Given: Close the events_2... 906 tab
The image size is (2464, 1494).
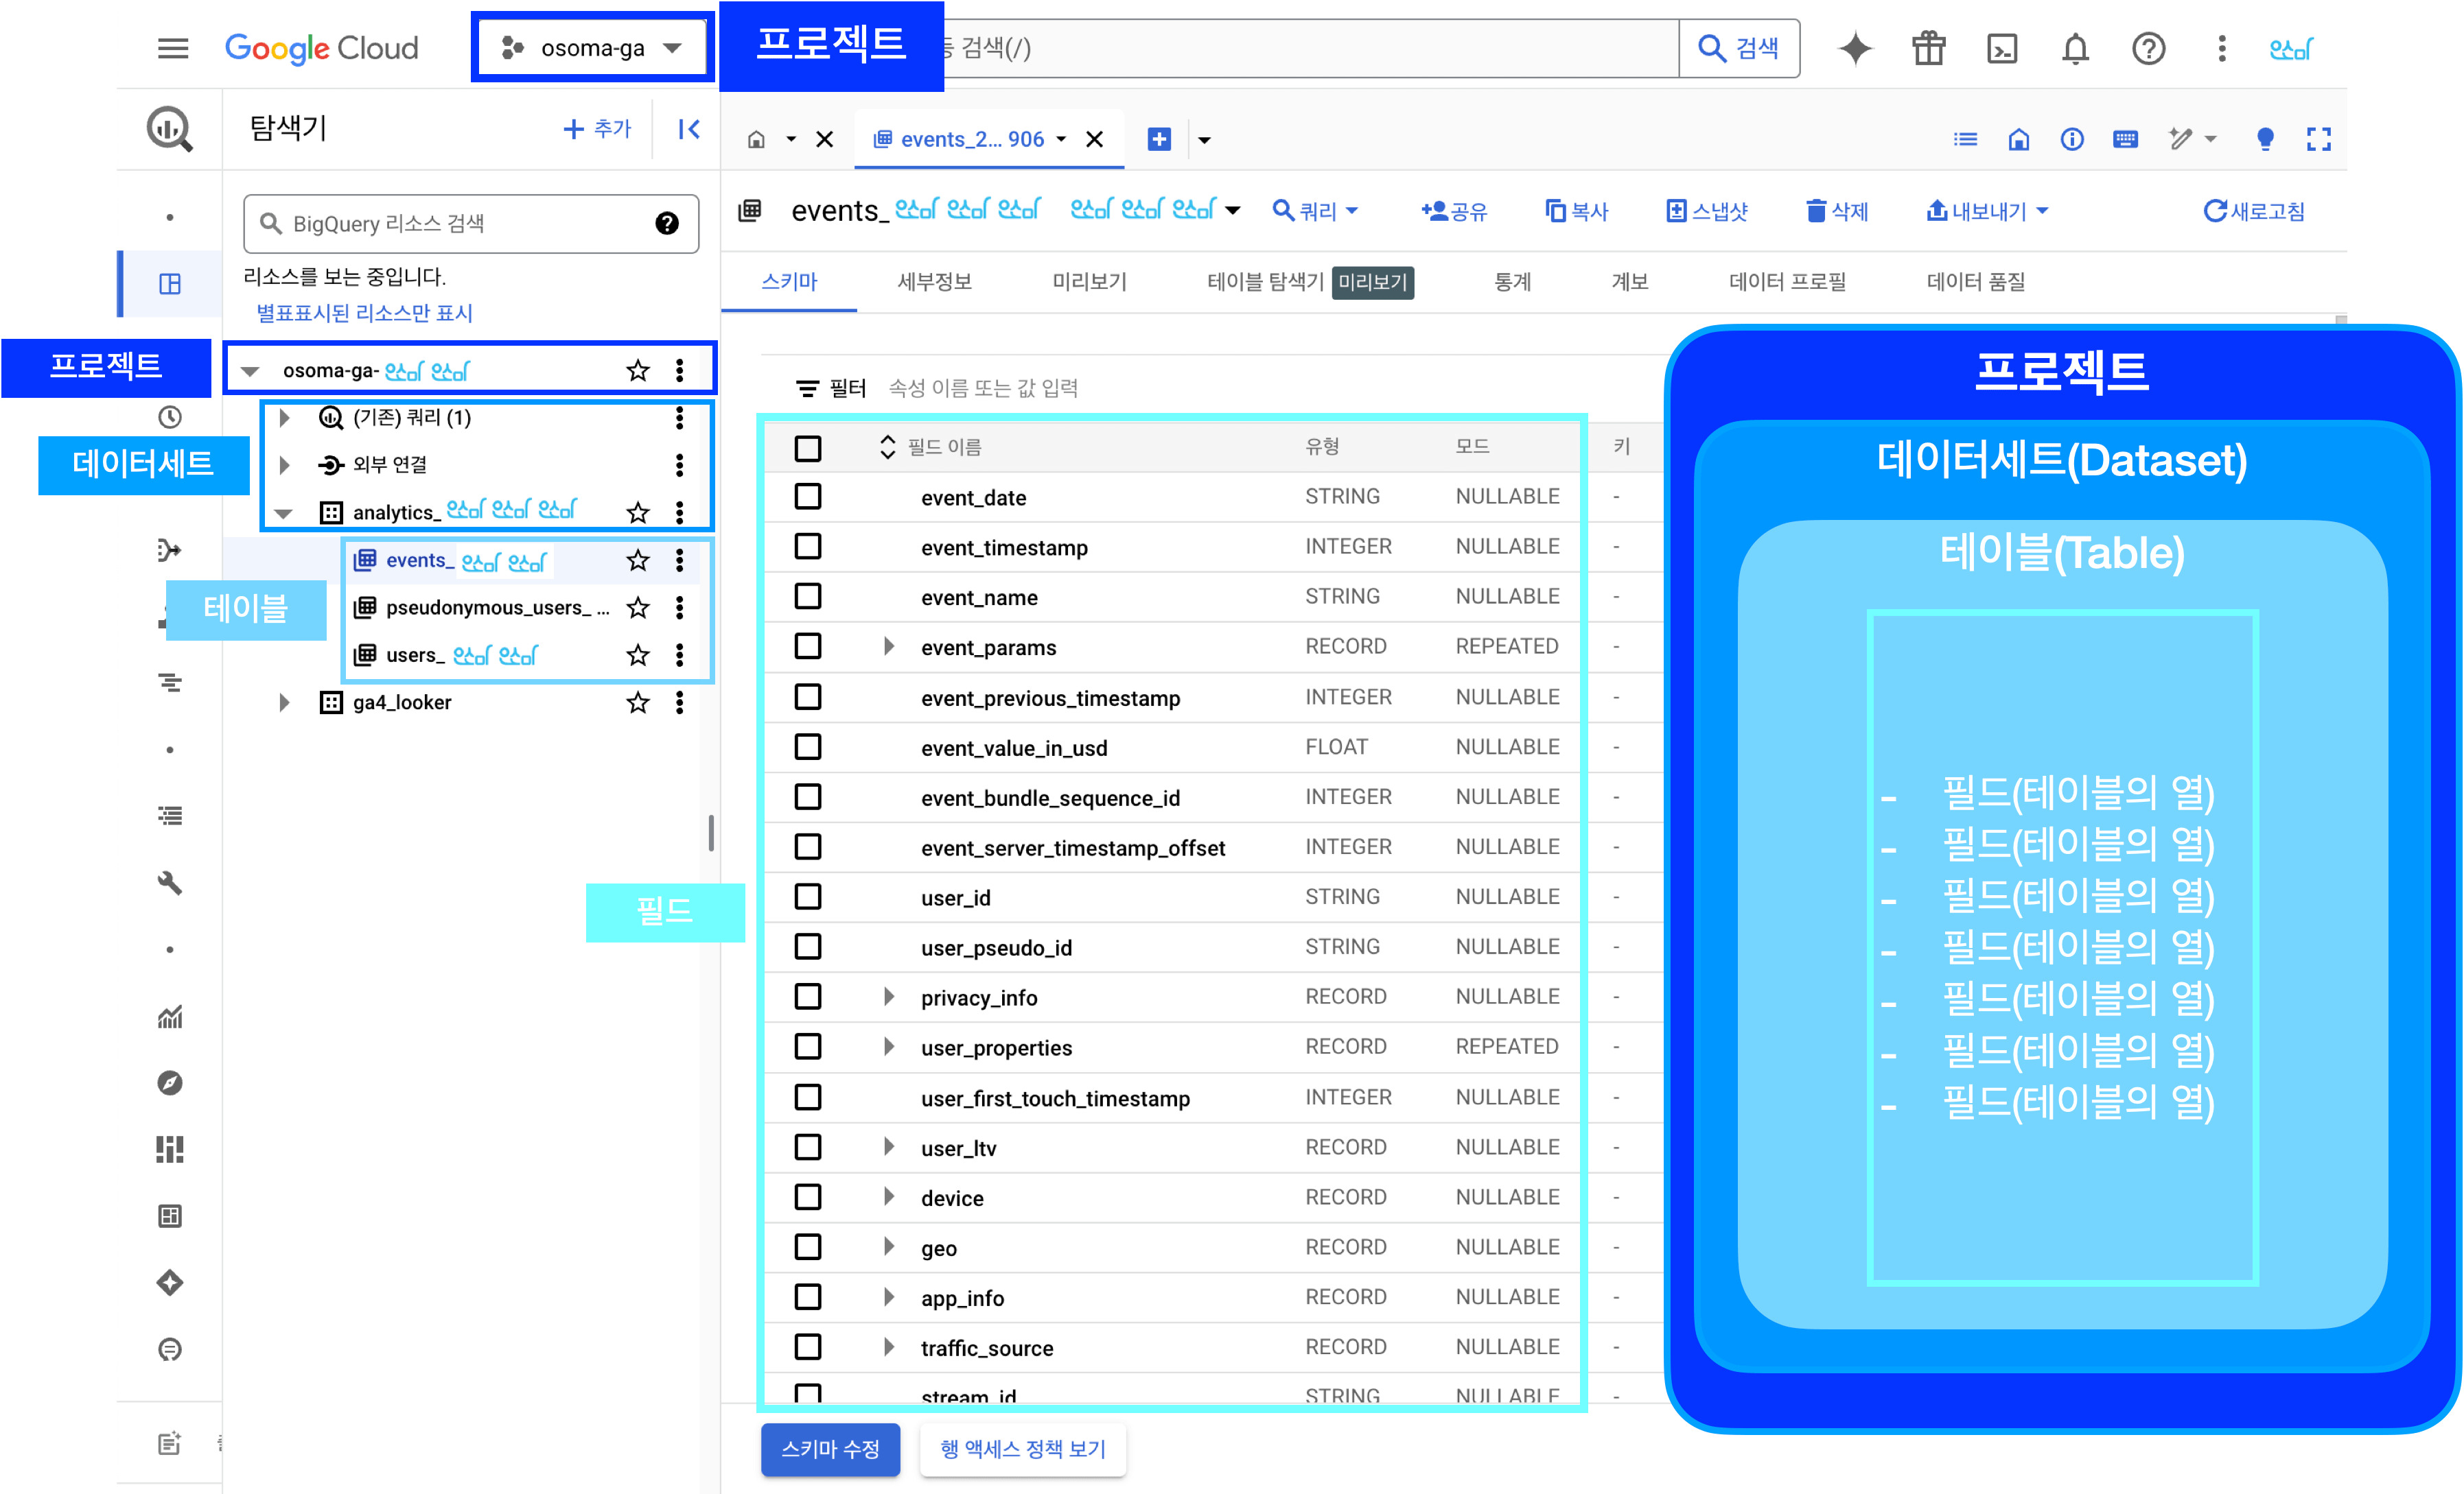Looking at the screenshot, I should point(1095,139).
